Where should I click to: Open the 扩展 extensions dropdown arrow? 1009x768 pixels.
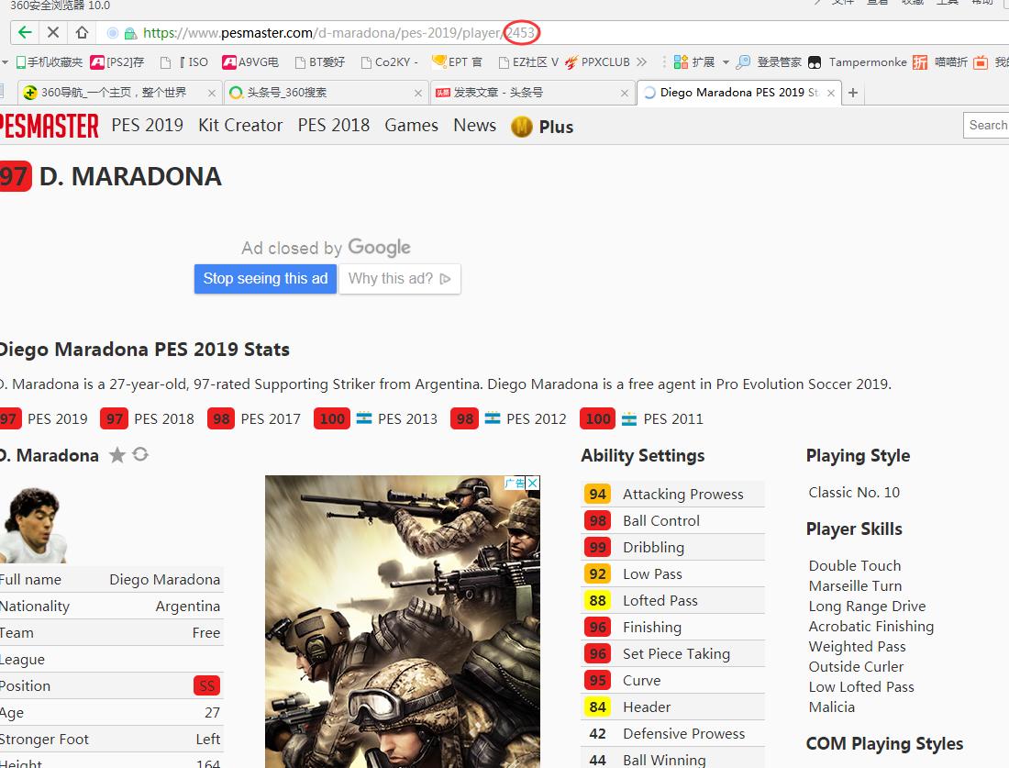click(726, 62)
